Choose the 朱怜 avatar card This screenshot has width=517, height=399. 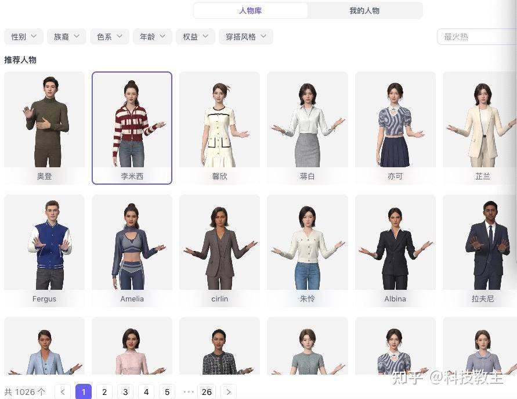308,251
